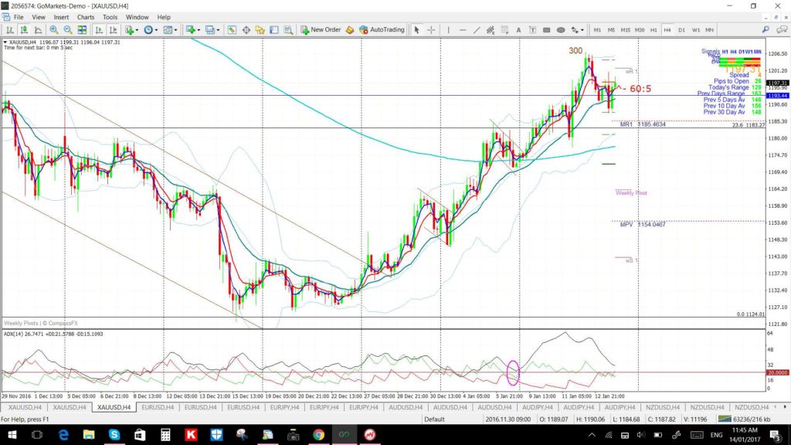The width and height of the screenshot is (791, 445).
Task: Open the Windows Start menu
Action: point(12,435)
